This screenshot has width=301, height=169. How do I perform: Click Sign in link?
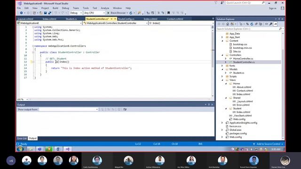(273, 8)
